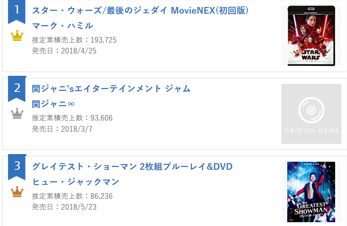This screenshot has height=226, width=347.
Task: Click the blue rank 3 badge
Action: [x=17, y=166]
